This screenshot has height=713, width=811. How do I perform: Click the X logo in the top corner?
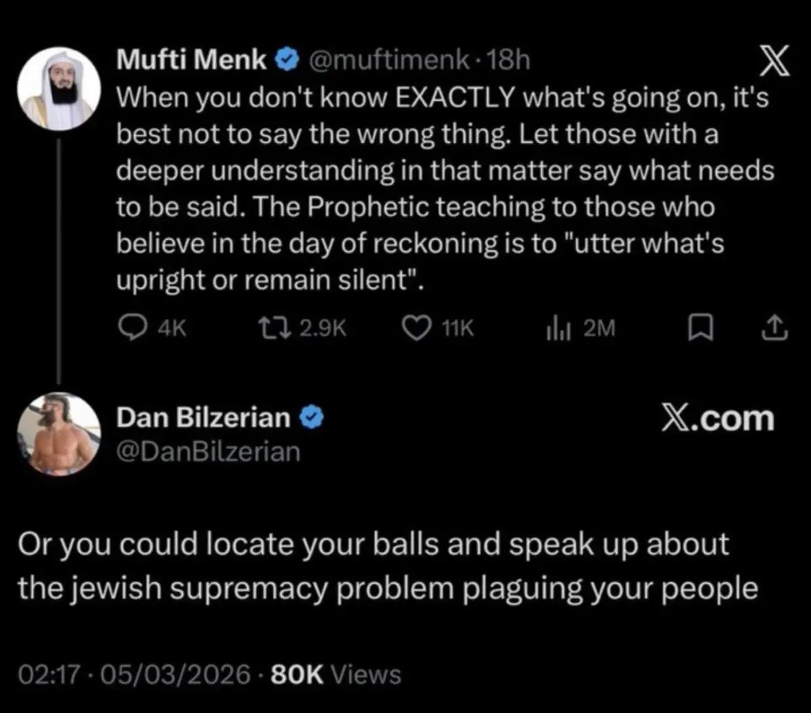[x=772, y=65]
